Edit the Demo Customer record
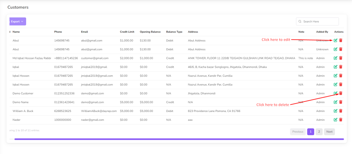 [335, 93]
